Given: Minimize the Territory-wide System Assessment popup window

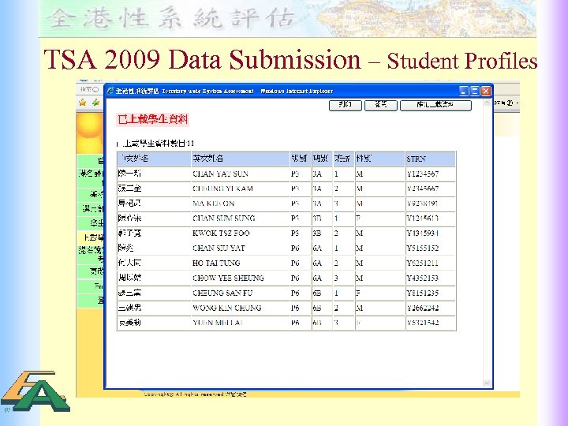Looking at the screenshot, I should point(465,91).
